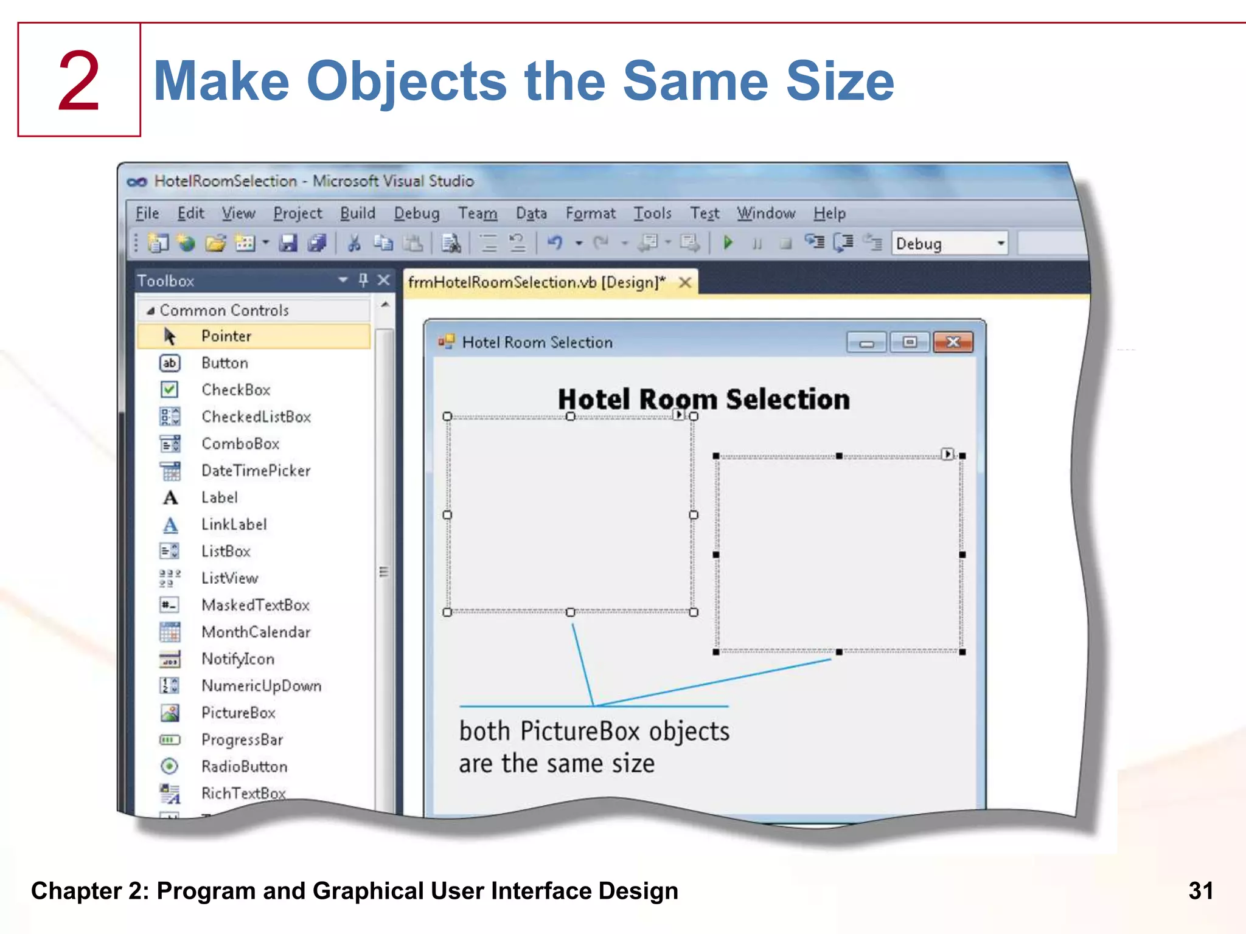Select the LinkLabel control in Toolbox
1246x934 pixels.
click(x=254, y=524)
